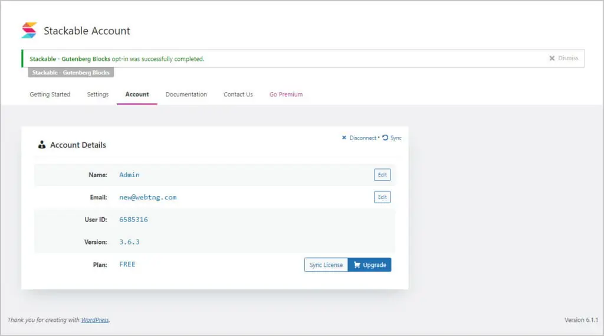Click the email new@webtng.com
This screenshot has height=336, width=604.
coord(148,197)
